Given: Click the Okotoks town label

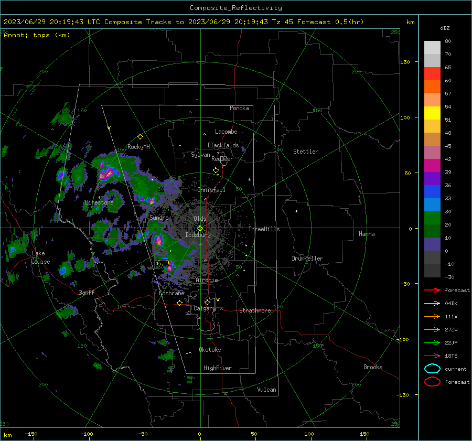Looking at the screenshot, I should [x=210, y=350].
